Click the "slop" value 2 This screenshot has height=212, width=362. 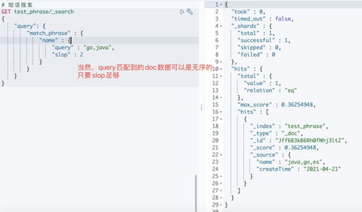click(x=81, y=55)
